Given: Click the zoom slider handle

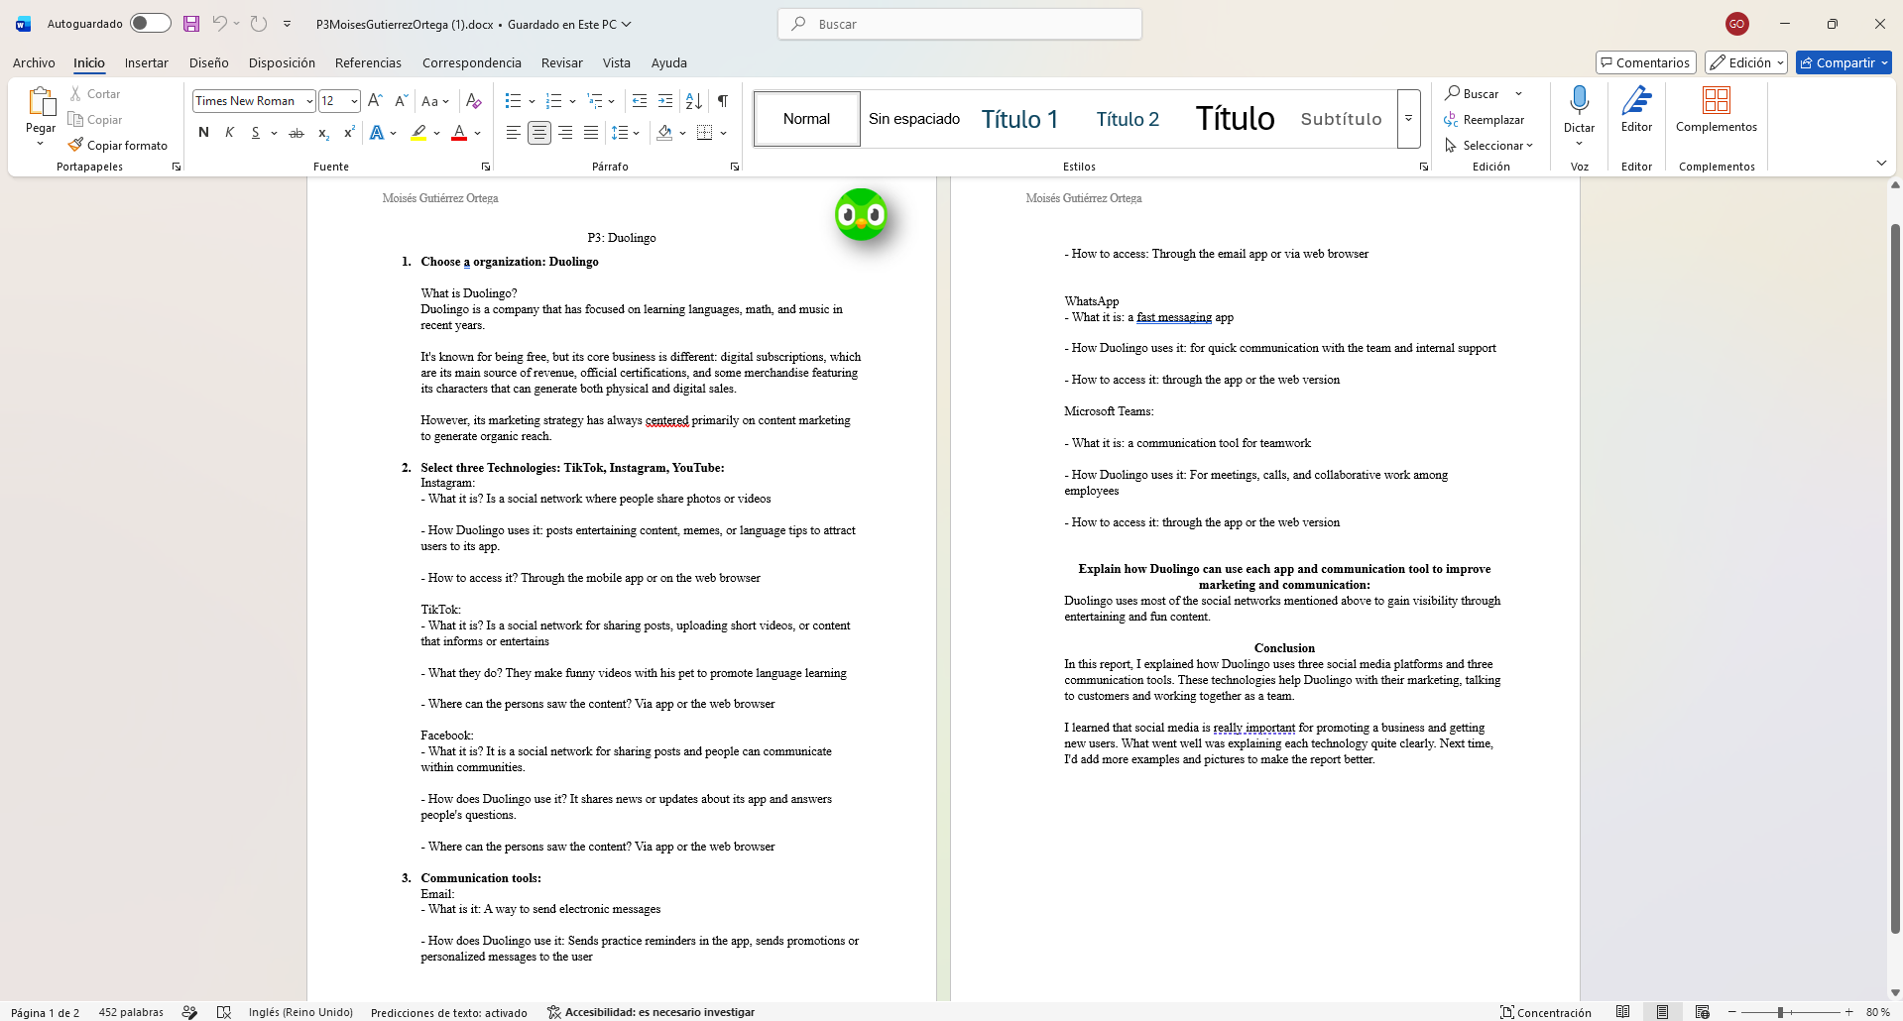Looking at the screenshot, I should point(1780,1012).
